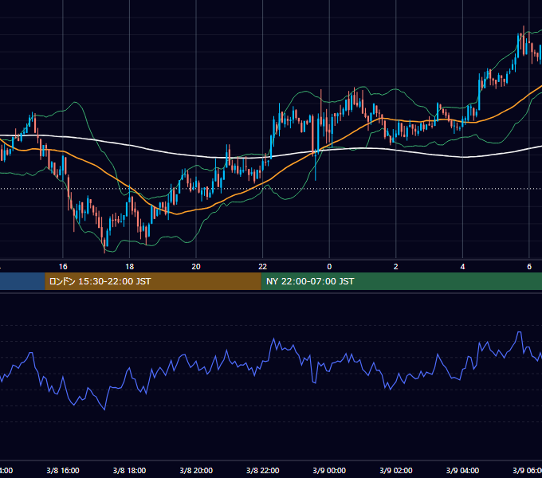Click the NY 22:00-07:00 JST session bar

point(401,281)
